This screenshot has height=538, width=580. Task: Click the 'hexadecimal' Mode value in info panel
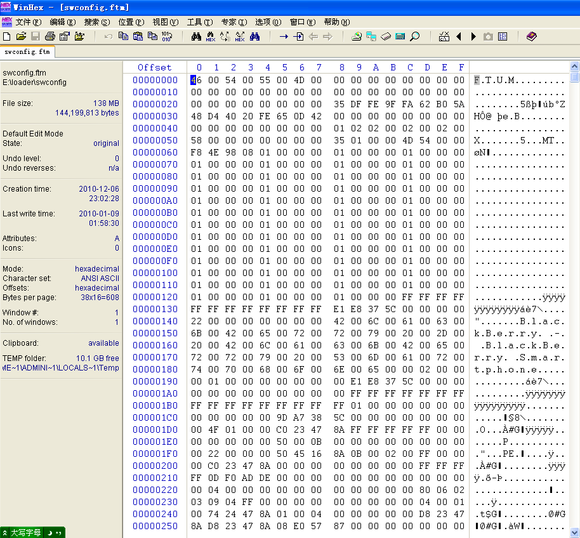pyautogui.click(x=97, y=269)
